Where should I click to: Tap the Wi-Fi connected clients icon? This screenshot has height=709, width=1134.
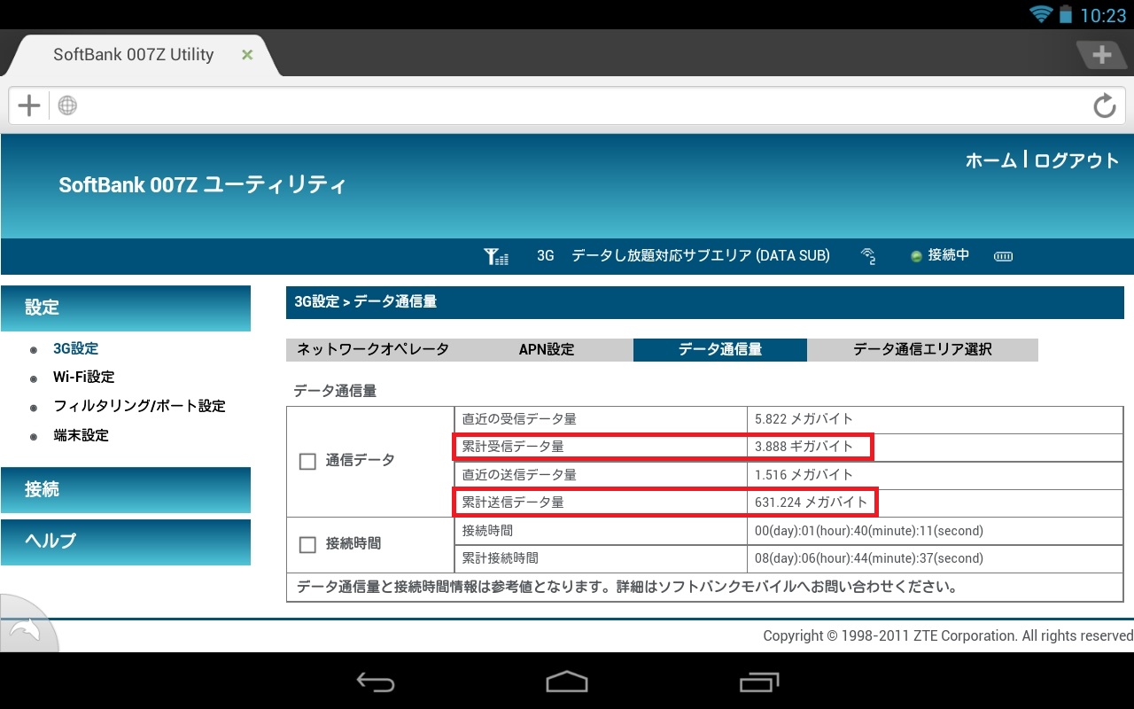pyautogui.click(x=868, y=256)
